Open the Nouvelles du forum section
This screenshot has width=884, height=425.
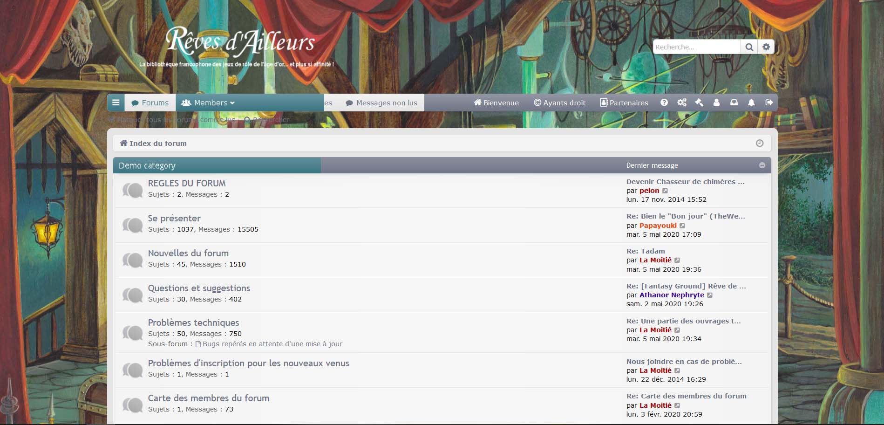pos(188,253)
